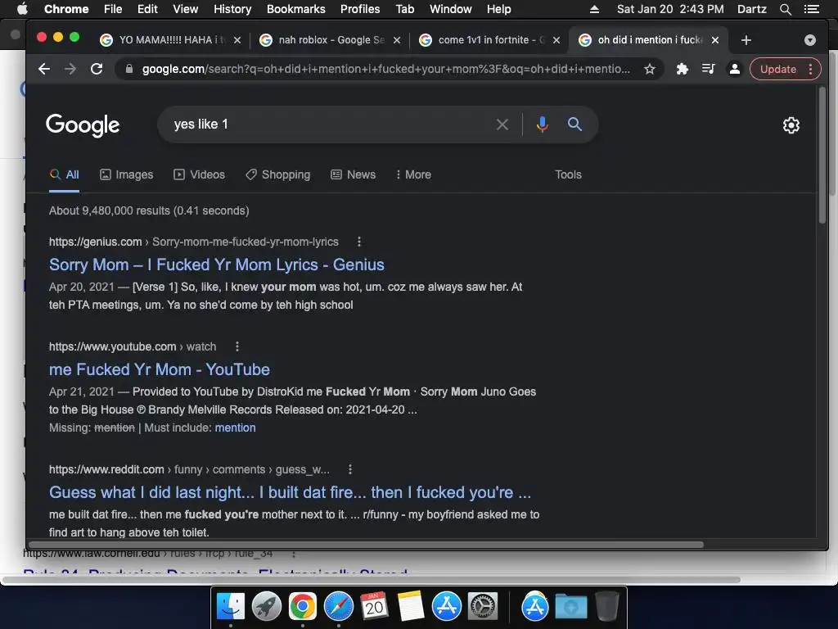The height and width of the screenshot is (629, 838).
Task: Open Launchpad from the Dock
Action: point(267,607)
